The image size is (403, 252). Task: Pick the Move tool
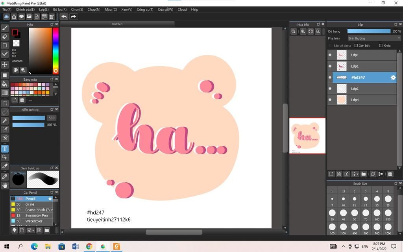[x=5, y=65]
